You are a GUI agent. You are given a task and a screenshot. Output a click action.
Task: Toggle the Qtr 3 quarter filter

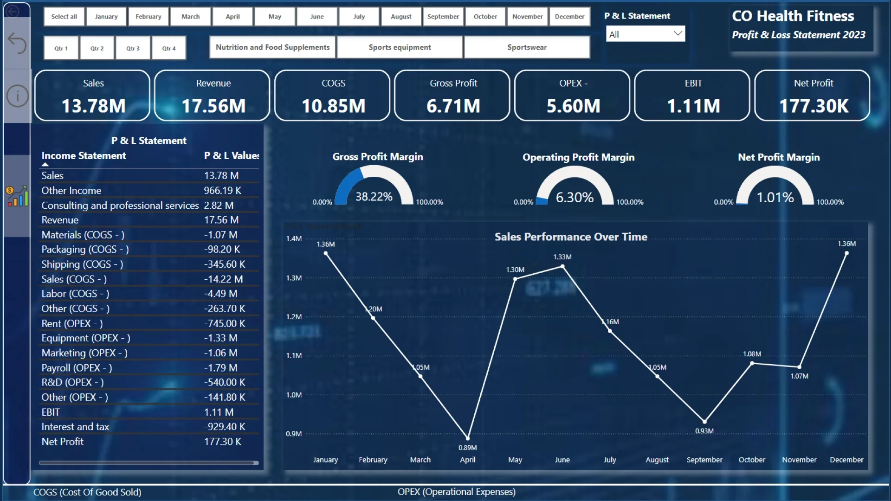[133, 48]
